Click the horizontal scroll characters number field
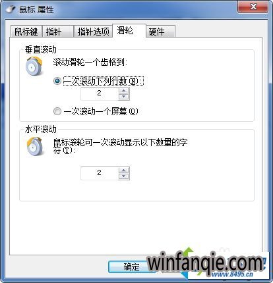 pyautogui.click(x=100, y=173)
